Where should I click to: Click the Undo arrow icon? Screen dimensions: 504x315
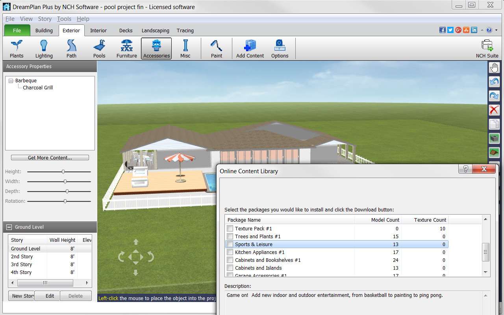(494, 82)
